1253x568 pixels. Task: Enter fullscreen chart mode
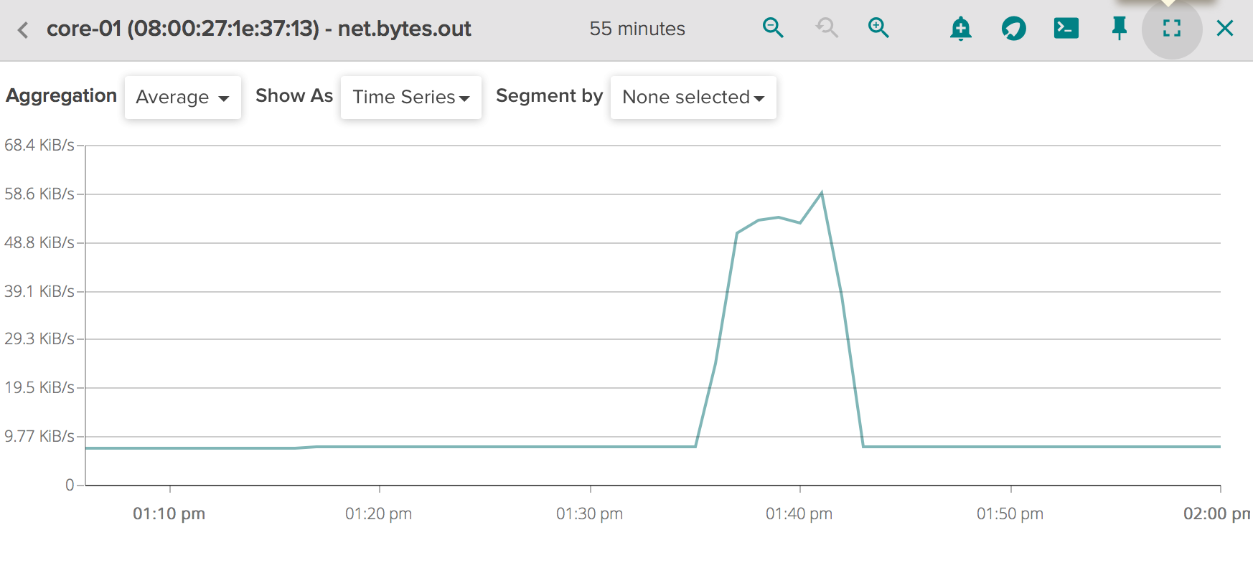pyautogui.click(x=1172, y=28)
